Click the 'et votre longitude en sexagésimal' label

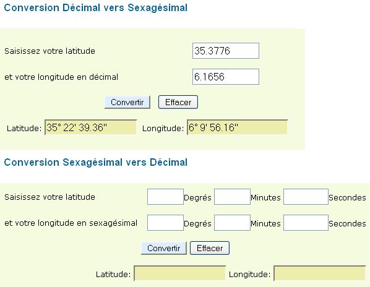coord(71,223)
